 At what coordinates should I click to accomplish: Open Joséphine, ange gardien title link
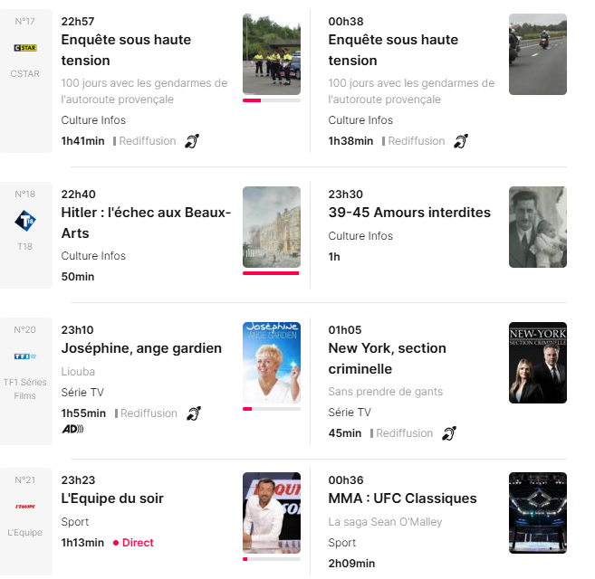141,348
